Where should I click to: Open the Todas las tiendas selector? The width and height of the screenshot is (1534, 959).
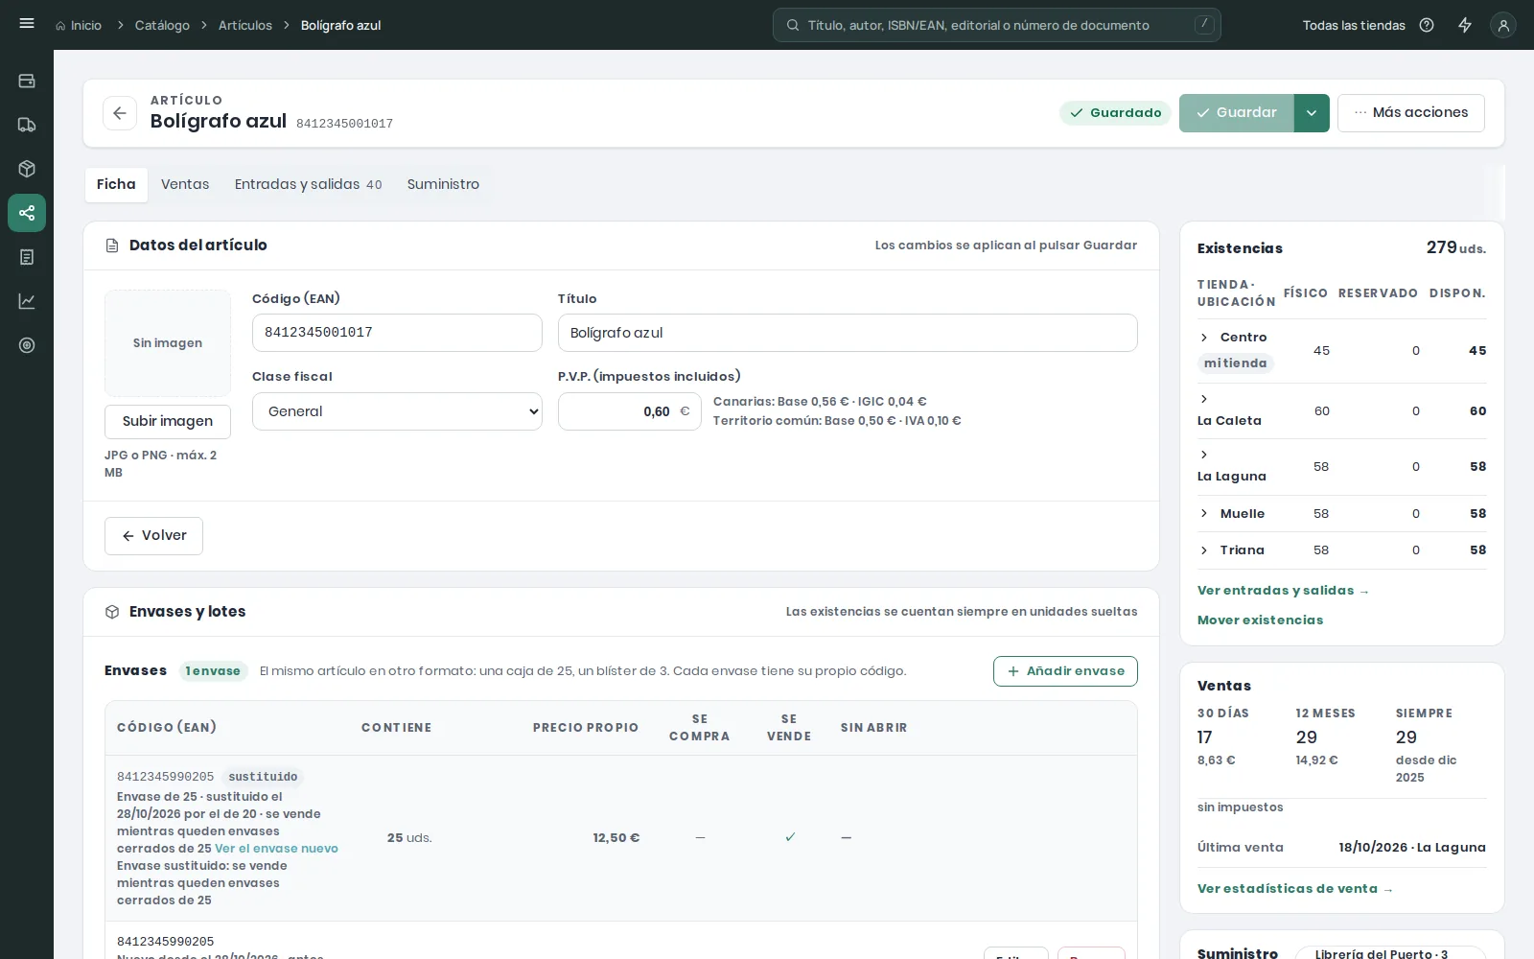(1354, 25)
